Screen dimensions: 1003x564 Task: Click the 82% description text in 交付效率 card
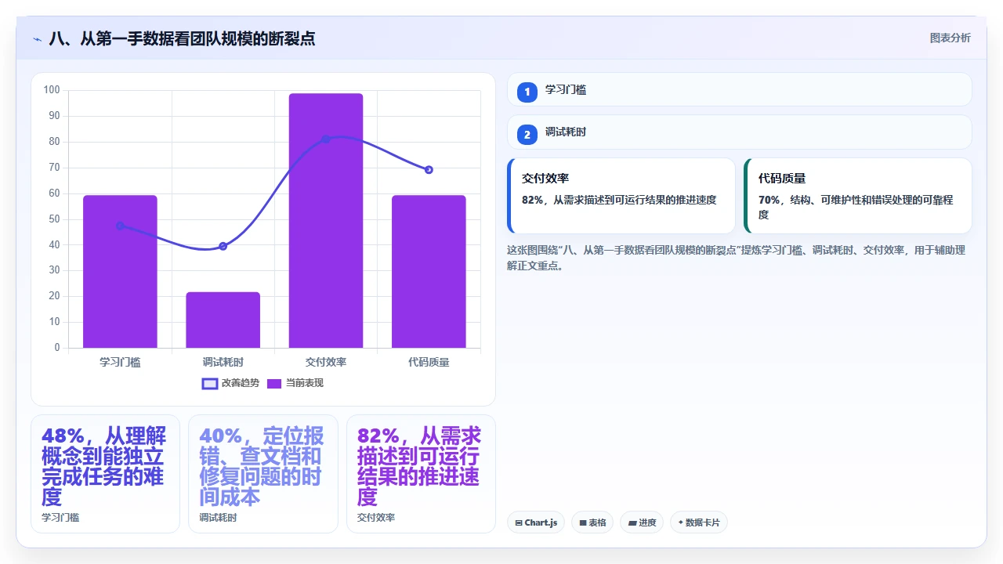619,200
